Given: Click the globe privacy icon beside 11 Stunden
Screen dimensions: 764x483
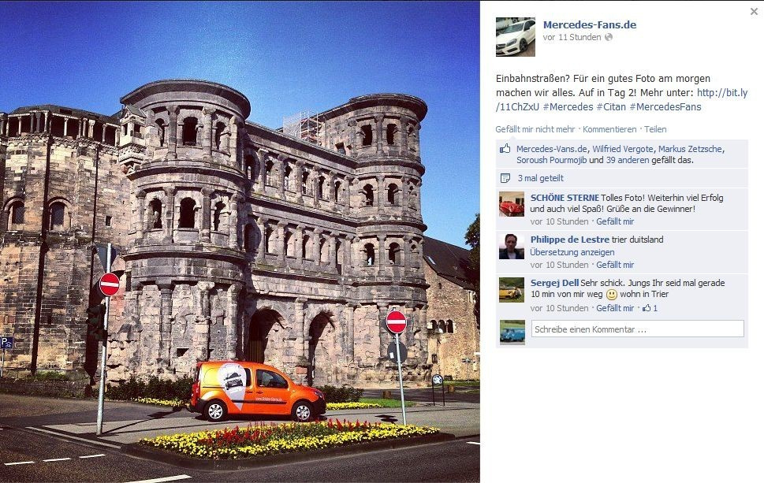Looking at the screenshot, I should [x=609, y=37].
